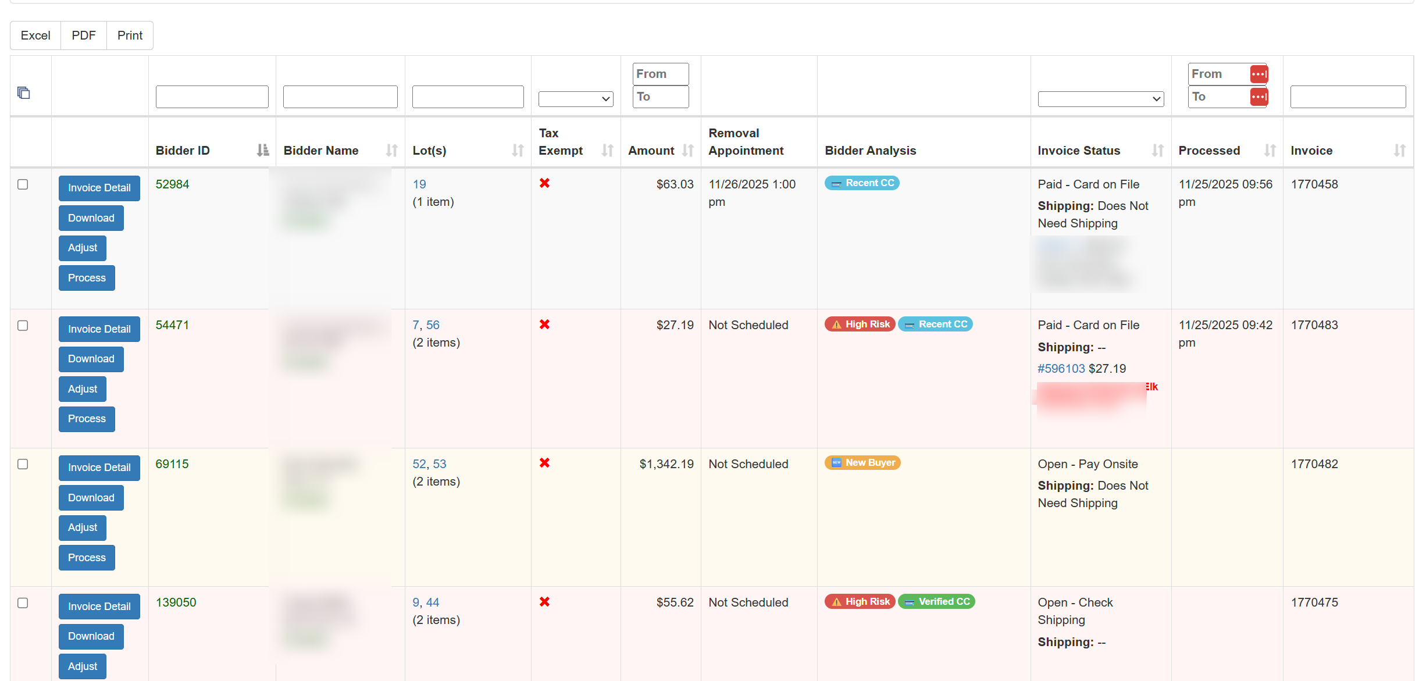Tick the checkbox for bidder 69115 row
The height and width of the screenshot is (681, 1426).
23,464
